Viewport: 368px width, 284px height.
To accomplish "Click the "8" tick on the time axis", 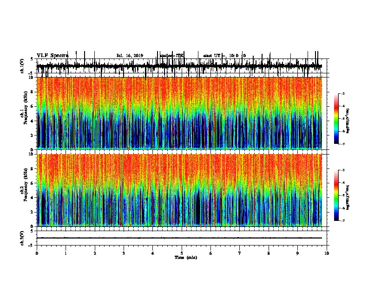I will pyautogui.click(x=269, y=253).
